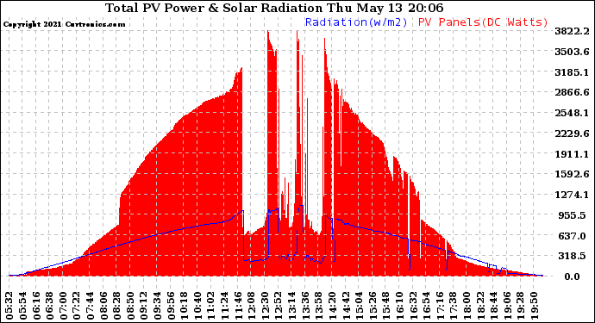Click the 12:08 time label

[252, 306]
